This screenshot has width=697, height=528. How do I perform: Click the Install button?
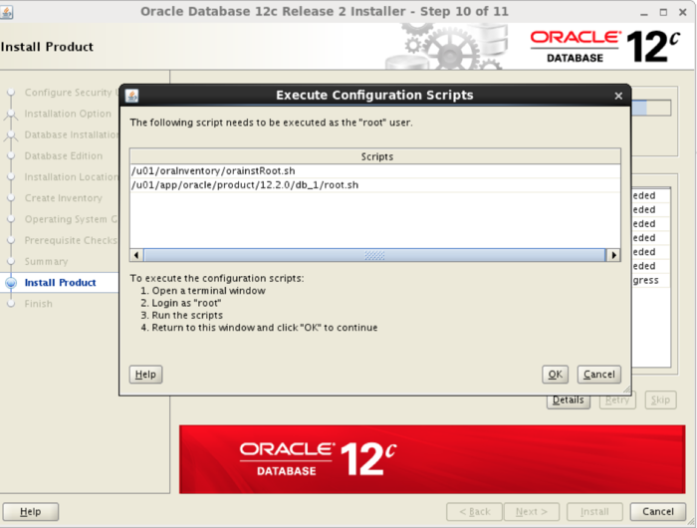click(594, 511)
